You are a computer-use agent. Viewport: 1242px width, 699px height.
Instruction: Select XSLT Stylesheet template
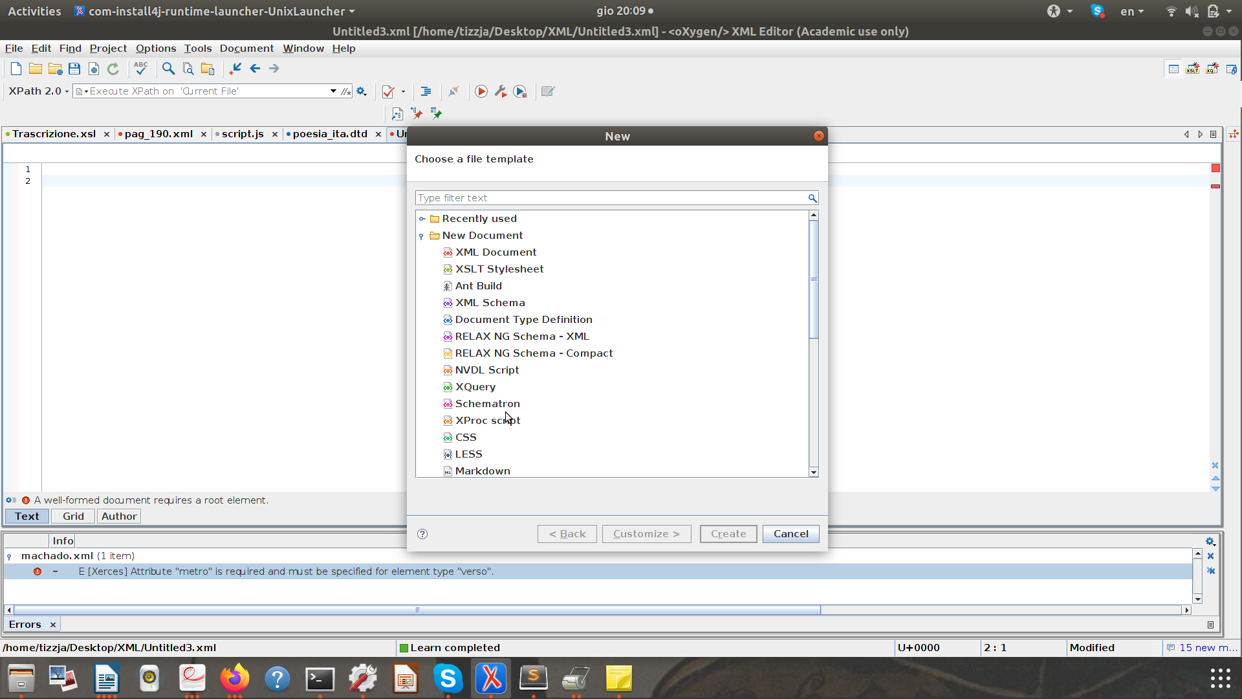tap(499, 269)
